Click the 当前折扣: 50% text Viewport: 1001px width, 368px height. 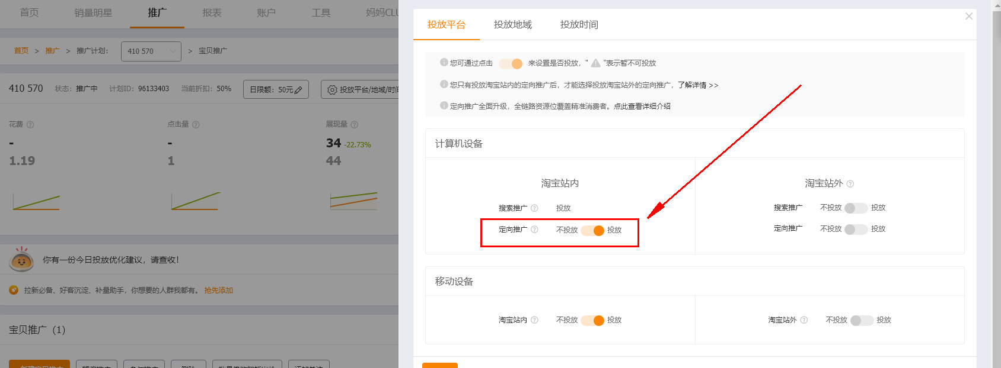[206, 89]
